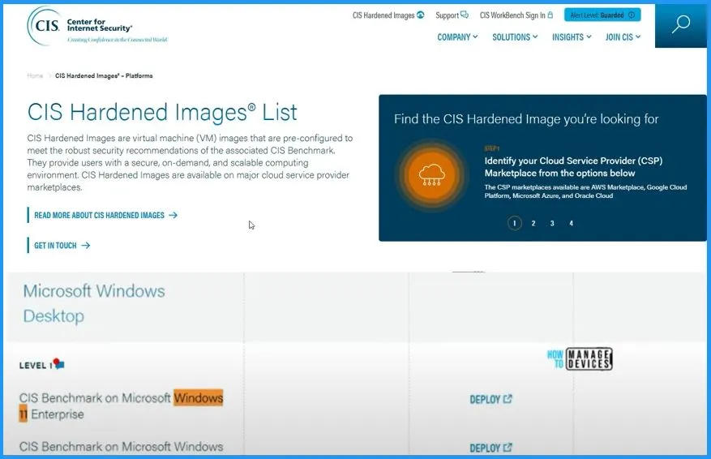Click the chat icon next to Support
Image resolution: width=711 pixels, height=459 pixels.
pos(465,15)
